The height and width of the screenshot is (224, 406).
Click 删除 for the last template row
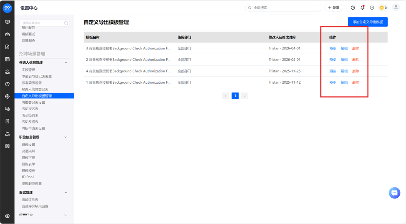point(355,82)
